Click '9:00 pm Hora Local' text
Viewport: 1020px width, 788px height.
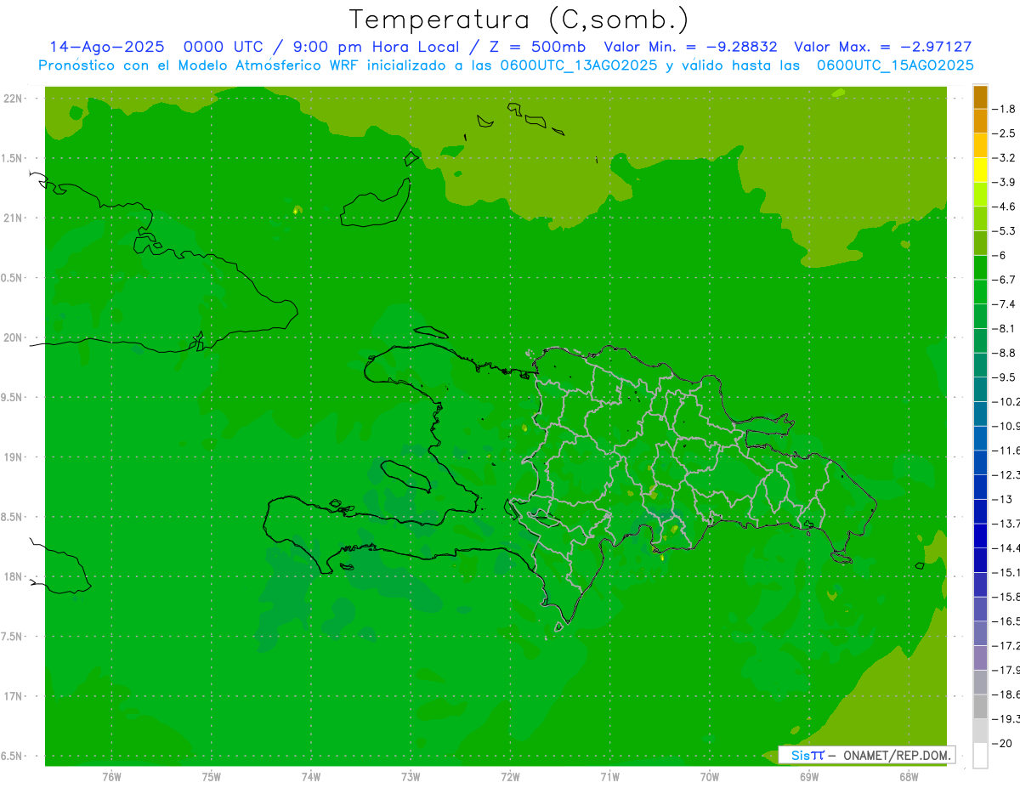pos(376,48)
